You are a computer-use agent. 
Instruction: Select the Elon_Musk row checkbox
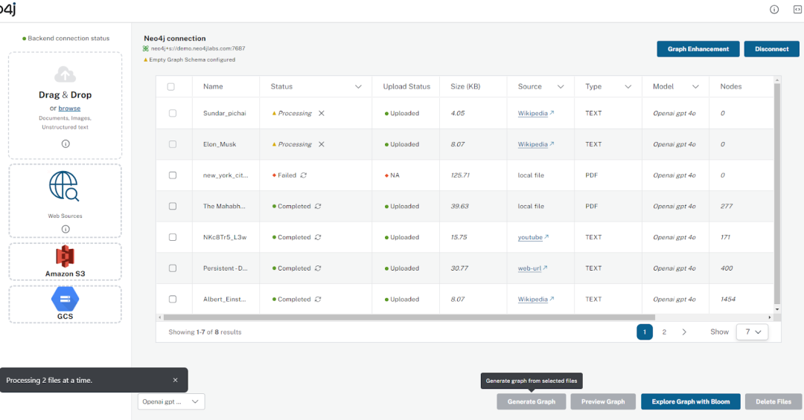click(173, 144)
